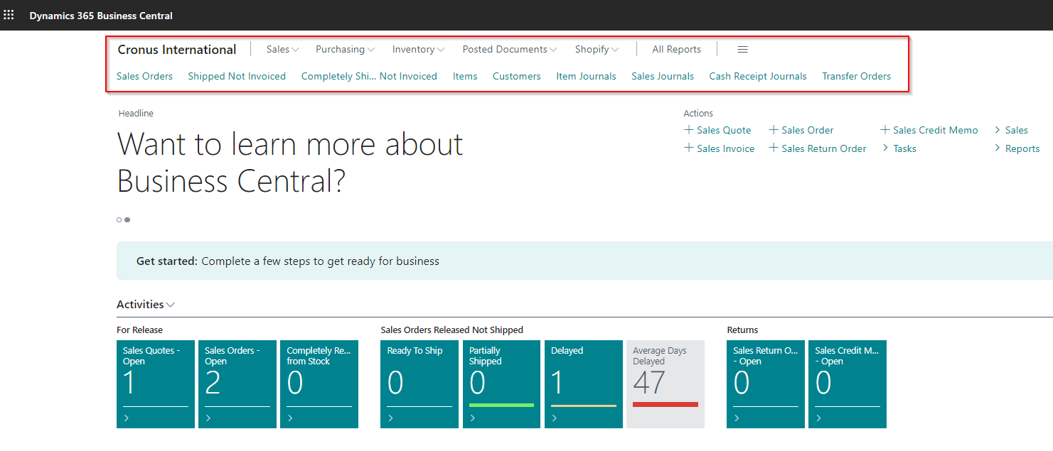Open Sales Journals

(663, 76)
